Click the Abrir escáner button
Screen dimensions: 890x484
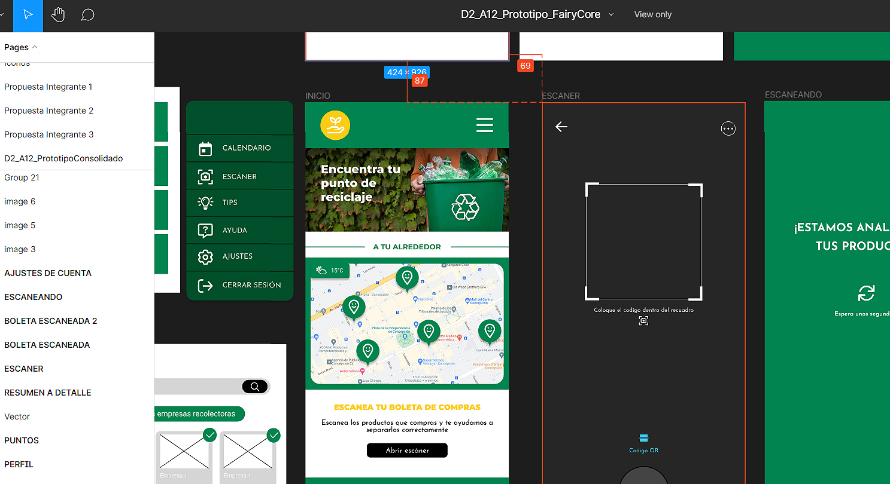point(406,450)
